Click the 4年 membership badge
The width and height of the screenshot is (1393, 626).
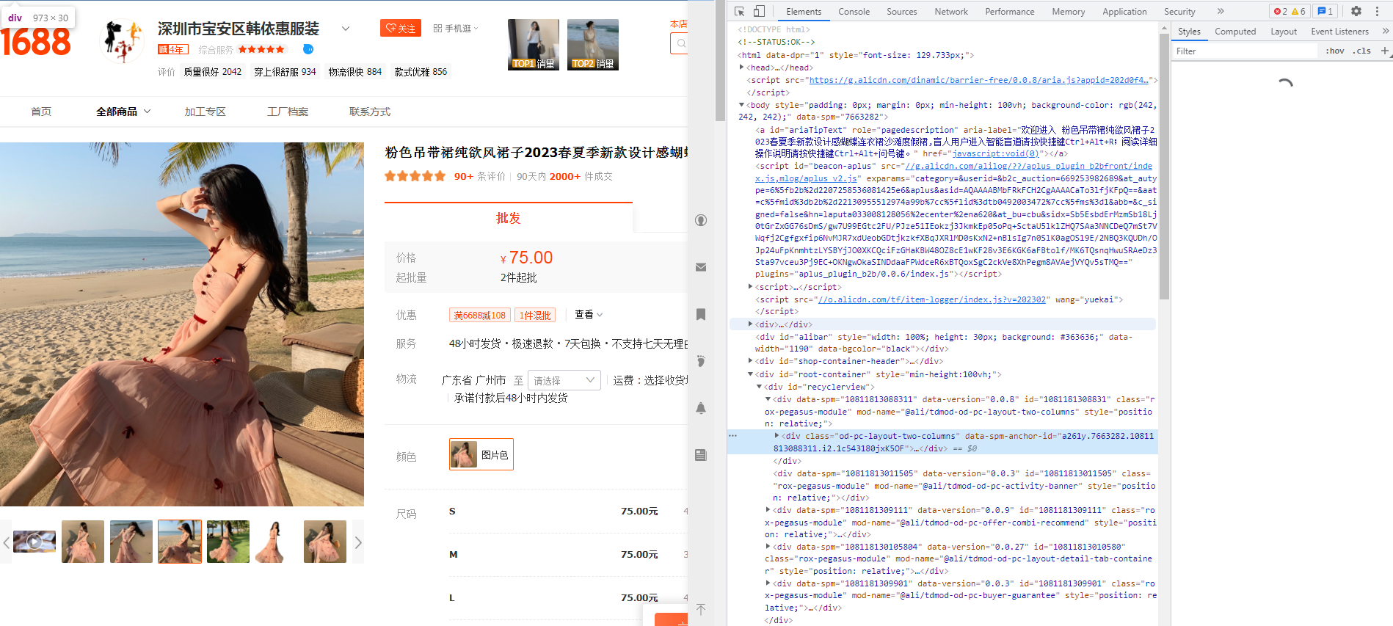pyautogui.click(x=173, y=49)
